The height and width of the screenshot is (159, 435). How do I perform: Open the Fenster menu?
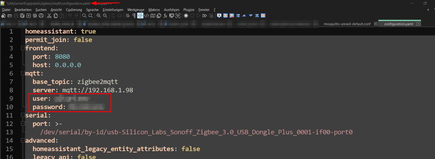pyautogui.click(x=204, y=10)
